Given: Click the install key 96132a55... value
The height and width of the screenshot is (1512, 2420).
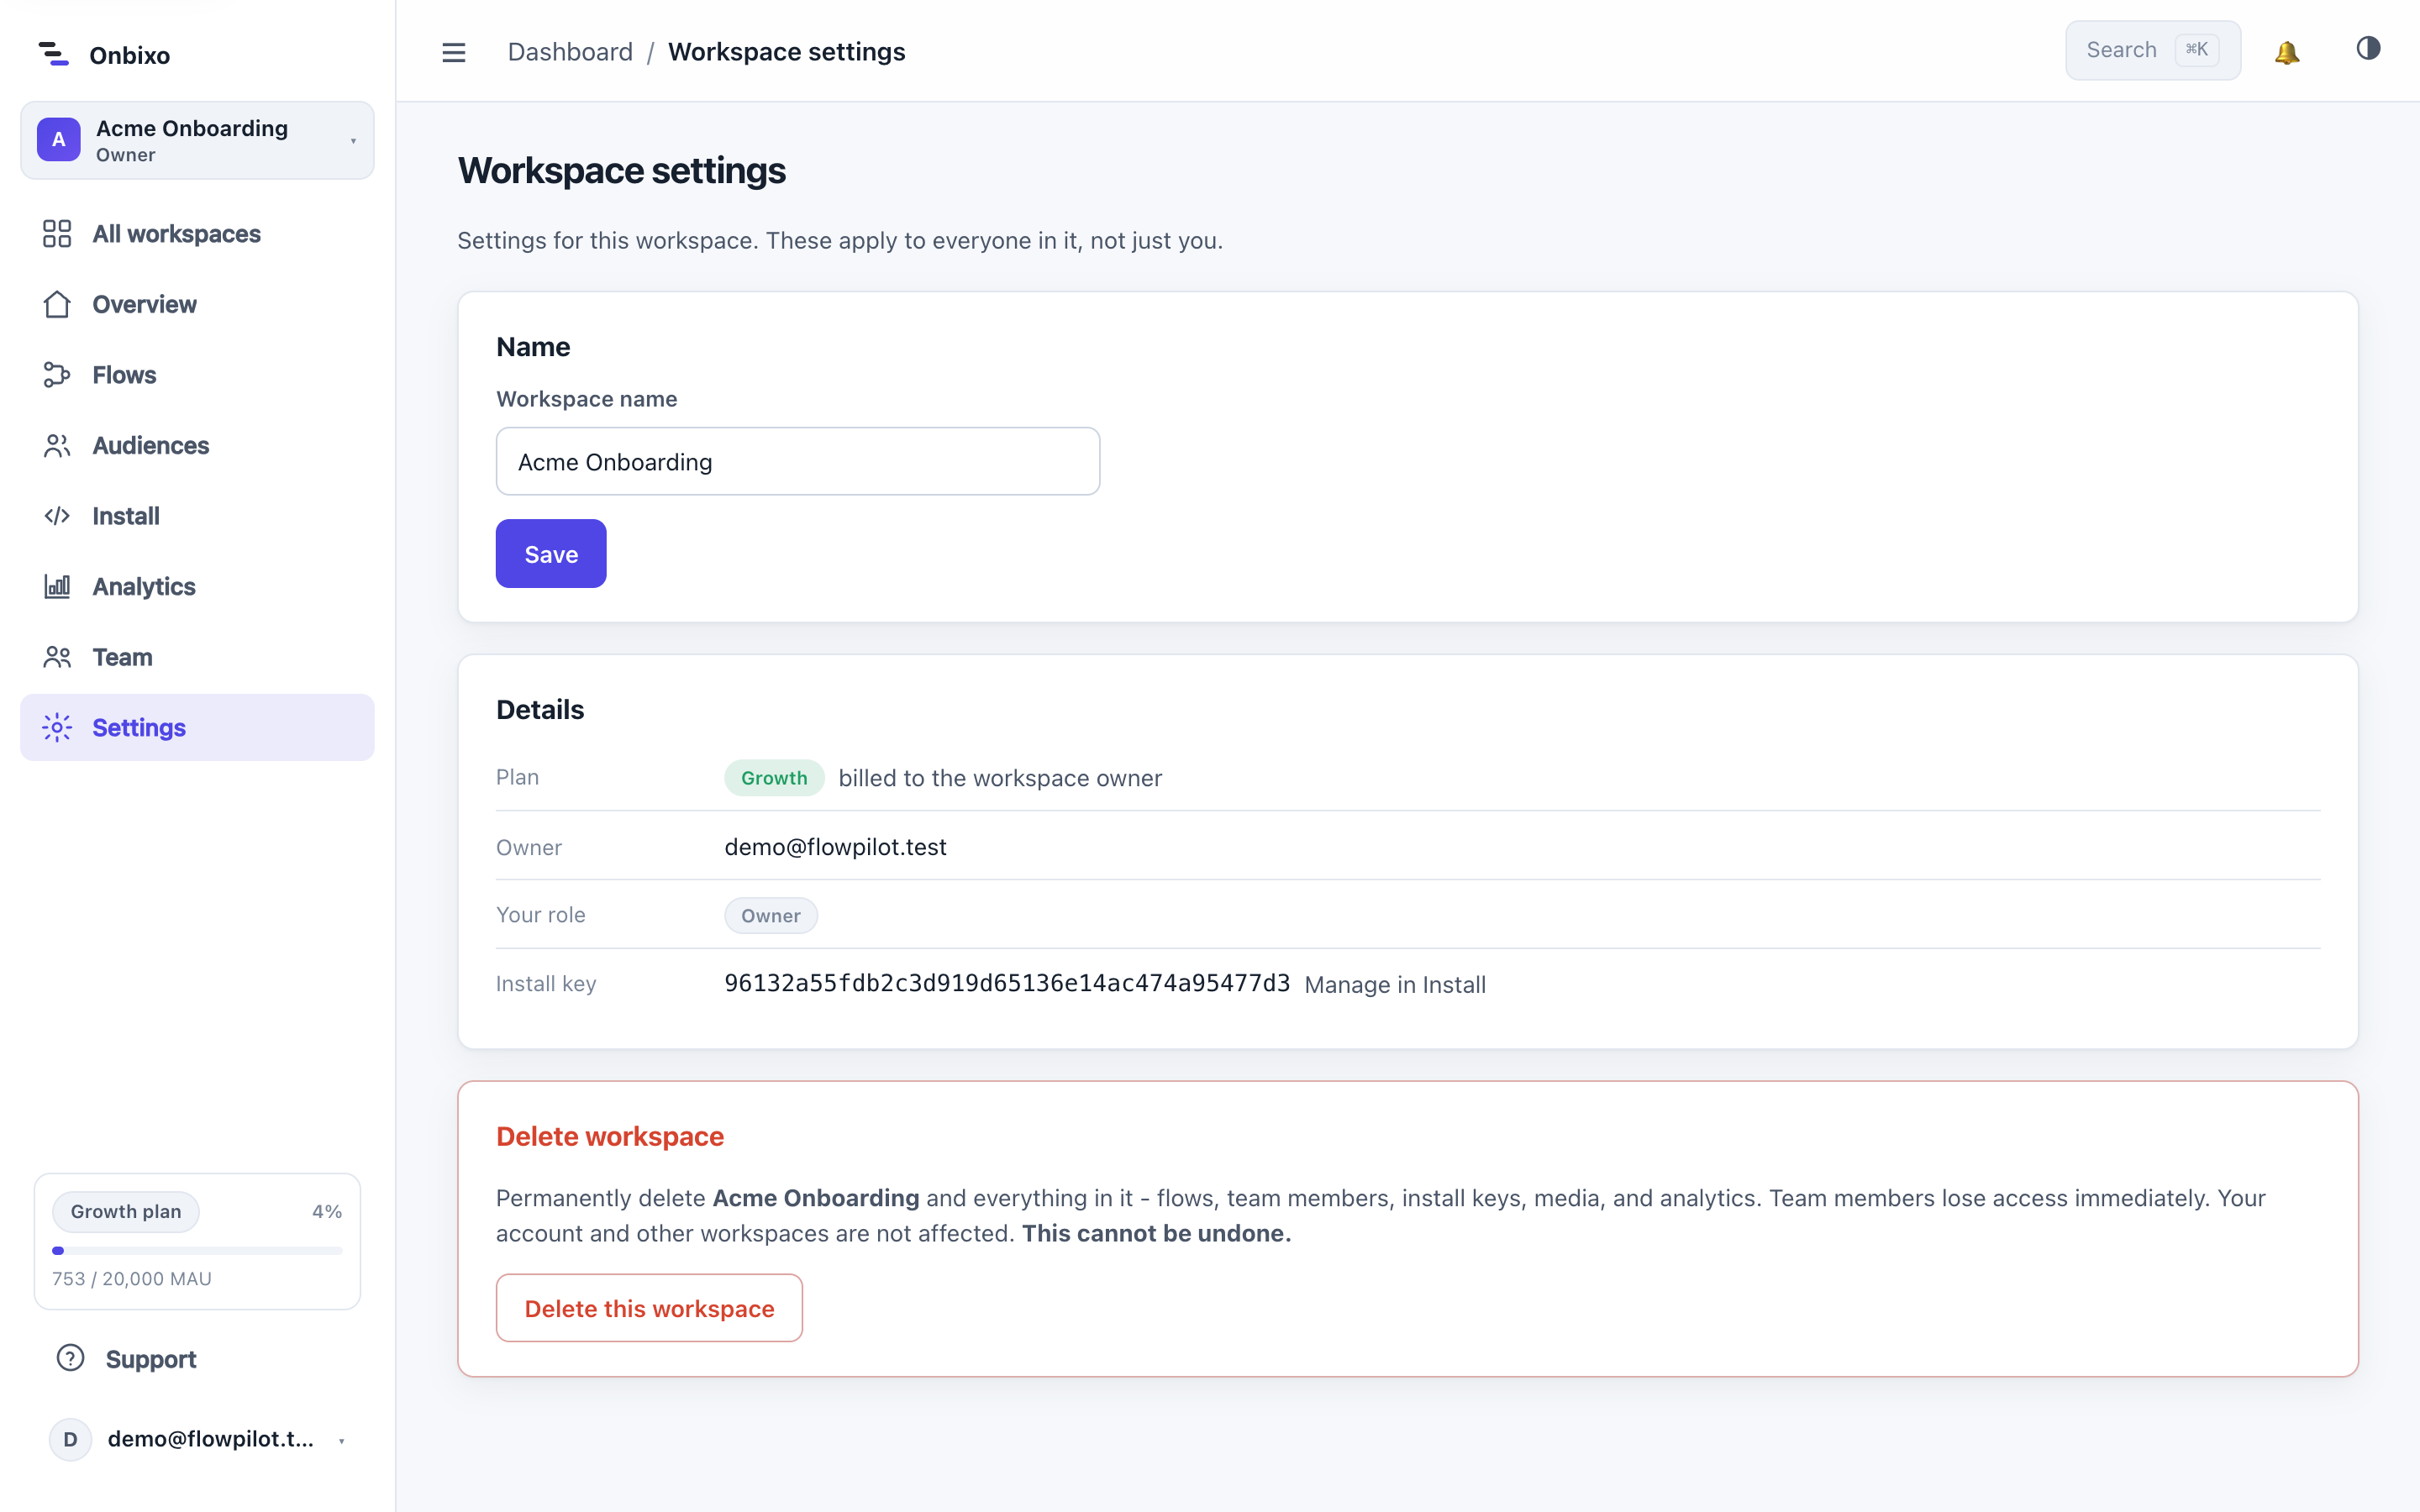Looking at the screenshot, I should point(1007,983).
